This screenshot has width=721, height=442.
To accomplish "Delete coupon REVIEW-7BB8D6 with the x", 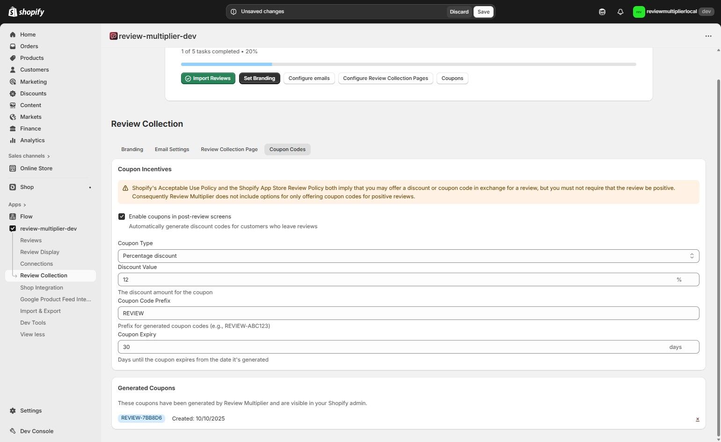I will pos(697,419).
